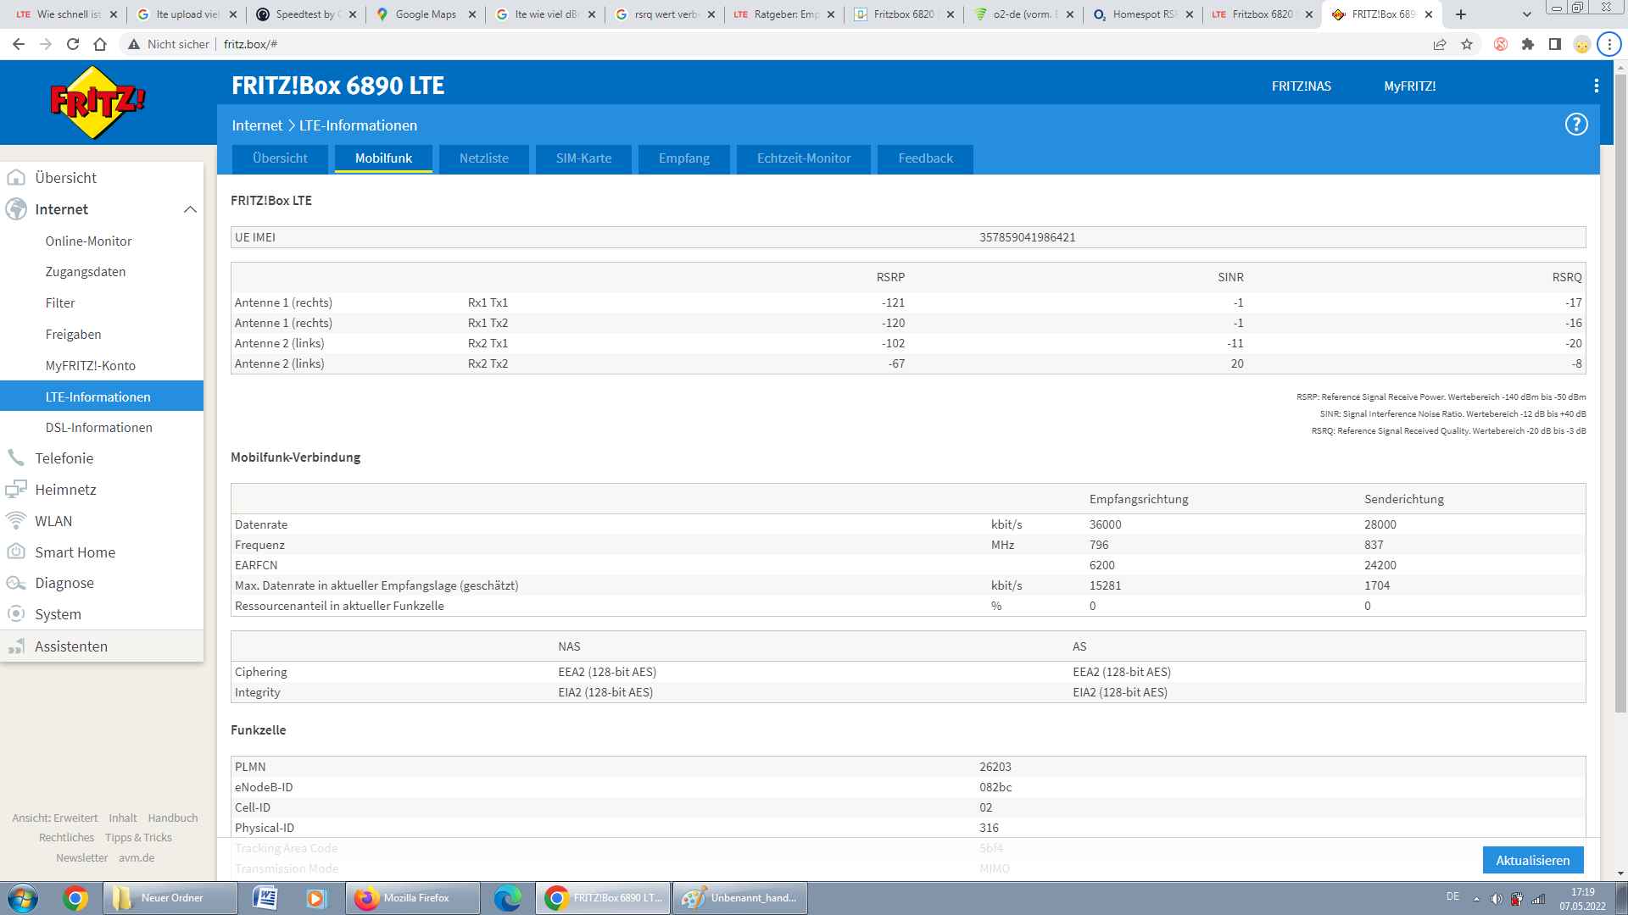This screenshot has height=915, width=1628.
Task: Open the Chrome three-dot menu
Action: pyautogui.click(x=1609, y=44)
